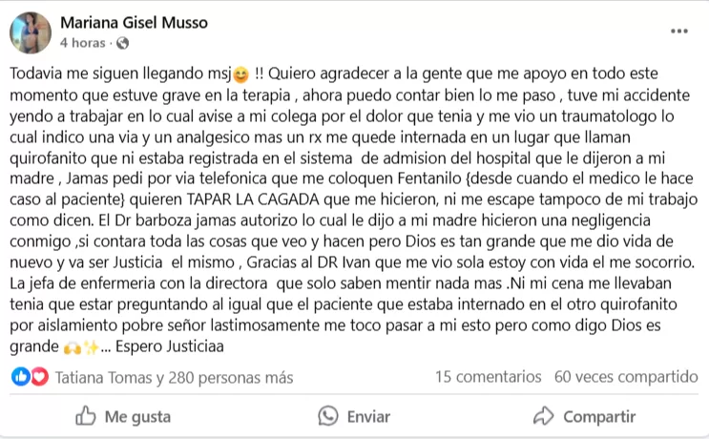Expand the 15 comentarios list

(484, 377)
